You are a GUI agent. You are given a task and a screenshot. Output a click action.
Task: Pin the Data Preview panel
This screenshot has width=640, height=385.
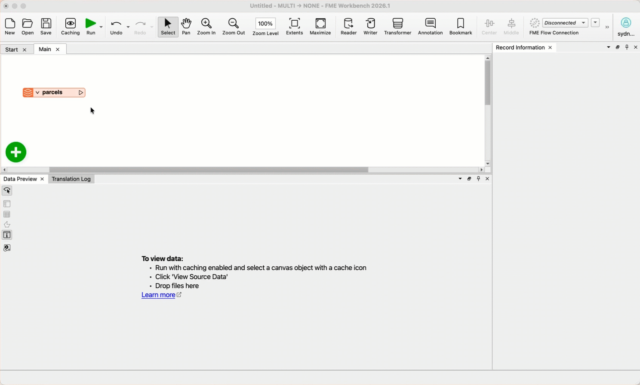coord(478,179)
